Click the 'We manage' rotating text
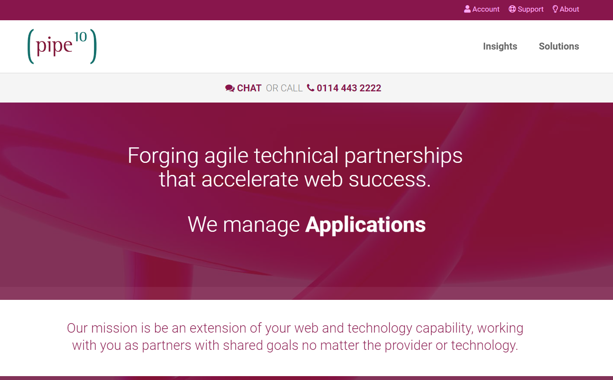 click(x=244, y=224)
